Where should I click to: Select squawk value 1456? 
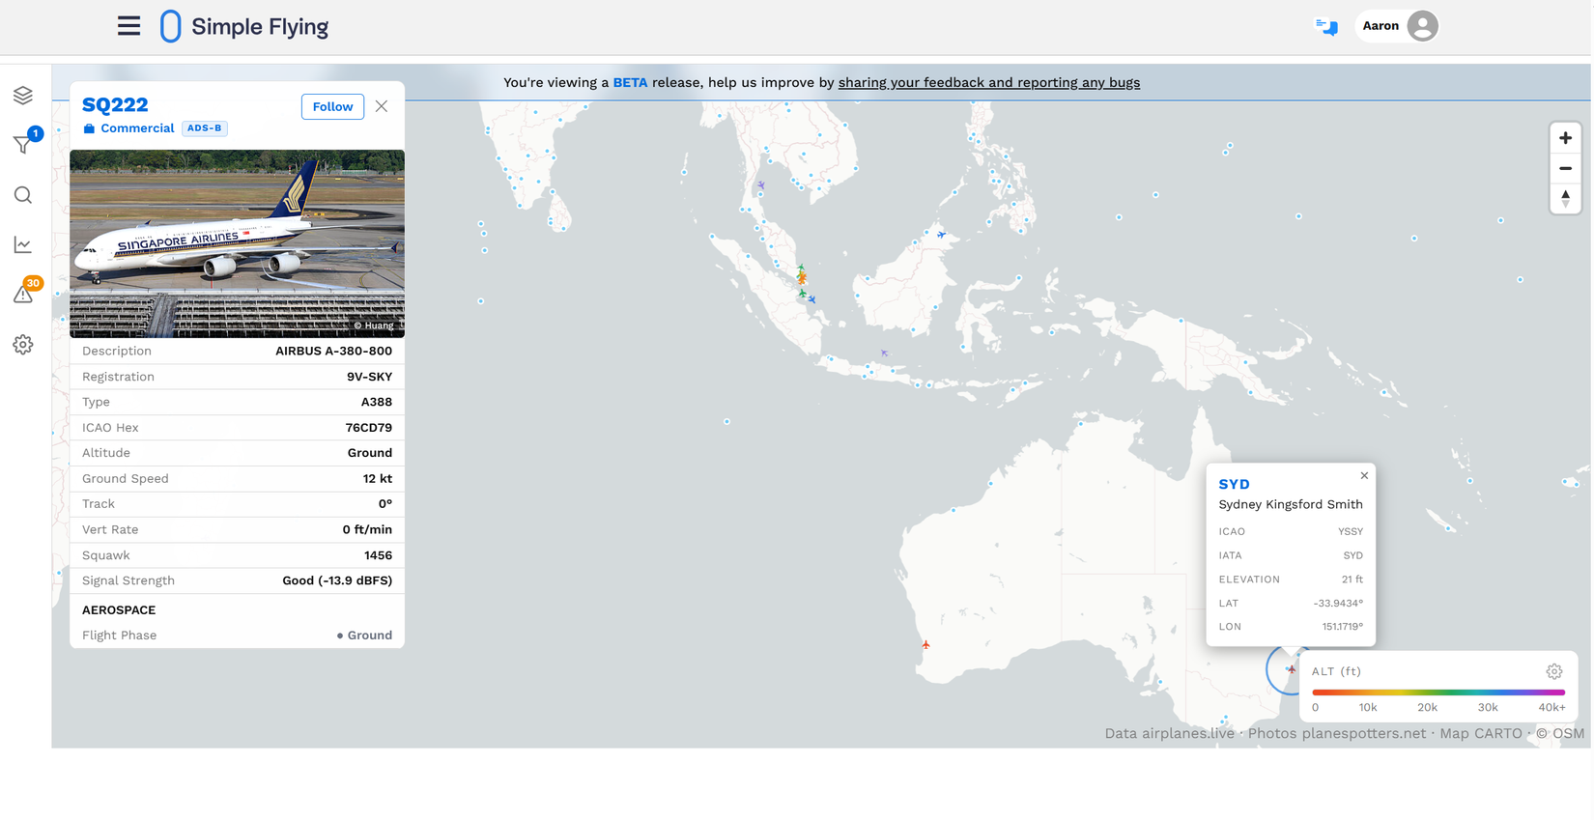click(378, 555)
